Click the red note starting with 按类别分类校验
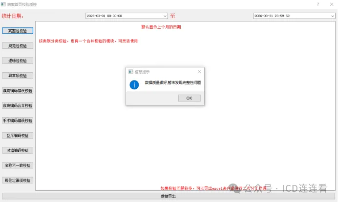Screen dimensions: 338x202 [x=88, y=41]
